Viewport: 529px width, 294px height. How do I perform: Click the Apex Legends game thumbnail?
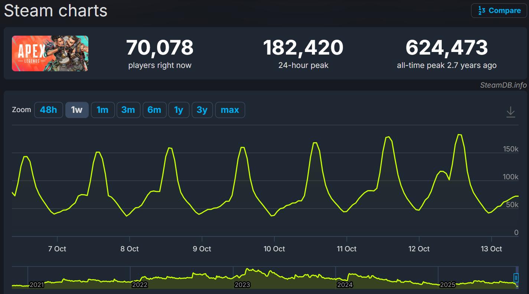click(50, 53)
